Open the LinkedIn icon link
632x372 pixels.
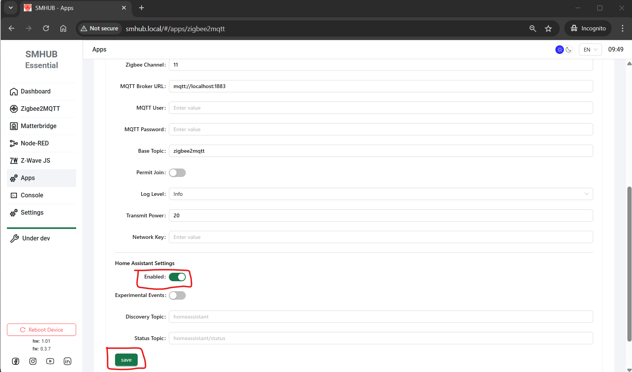(67, 361)
